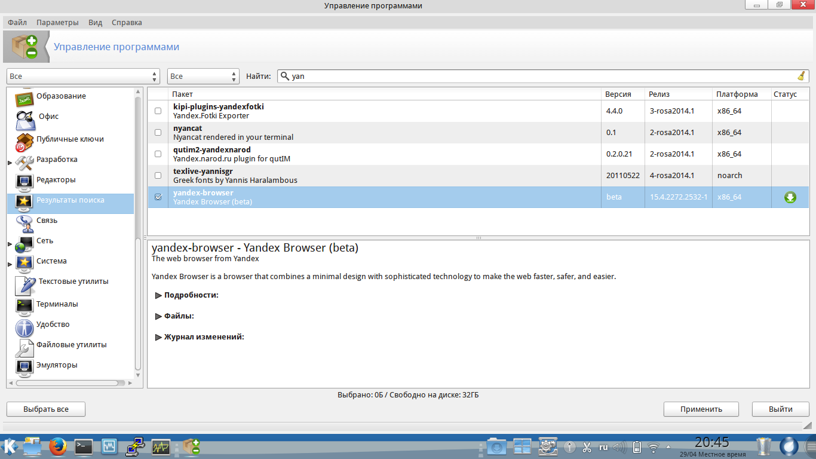Select the nyancat version cell '0.1'
Image resolution: width=816 pixels, height=459 pixels.
(x=623, y=133)
